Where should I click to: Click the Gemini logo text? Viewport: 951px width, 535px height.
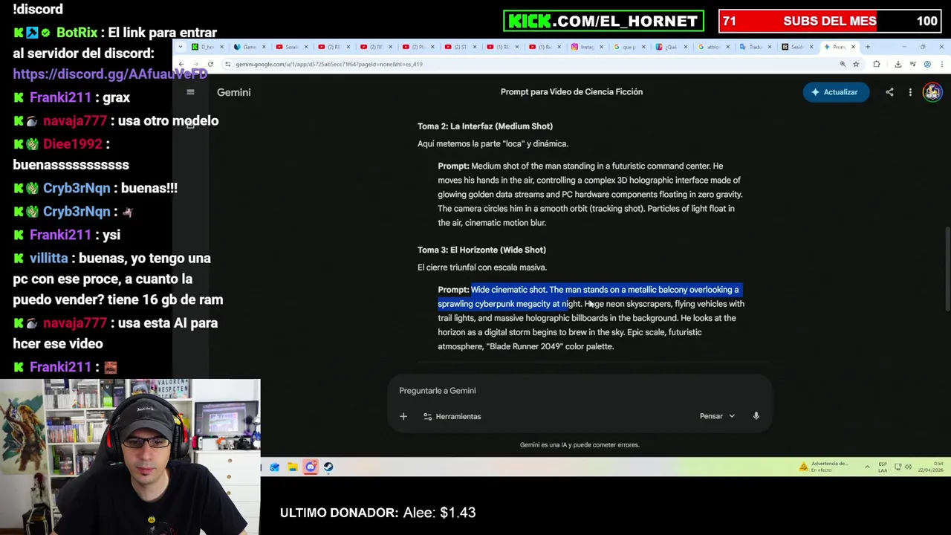click(x=233, y=92)
